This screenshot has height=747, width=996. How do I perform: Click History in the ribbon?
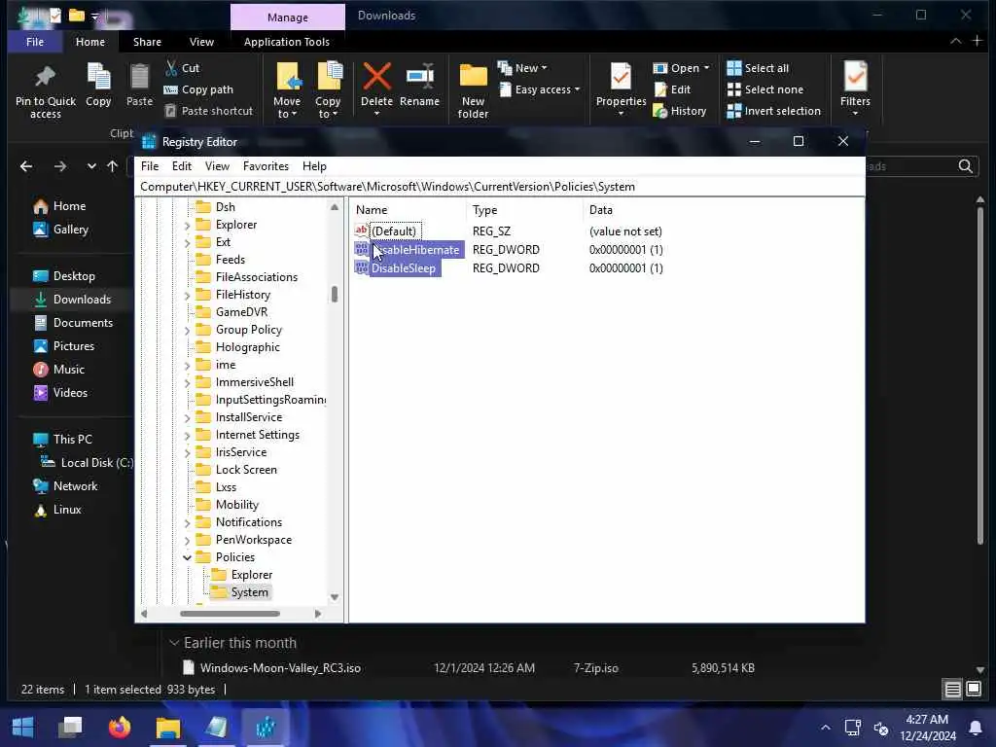[680, 111]
